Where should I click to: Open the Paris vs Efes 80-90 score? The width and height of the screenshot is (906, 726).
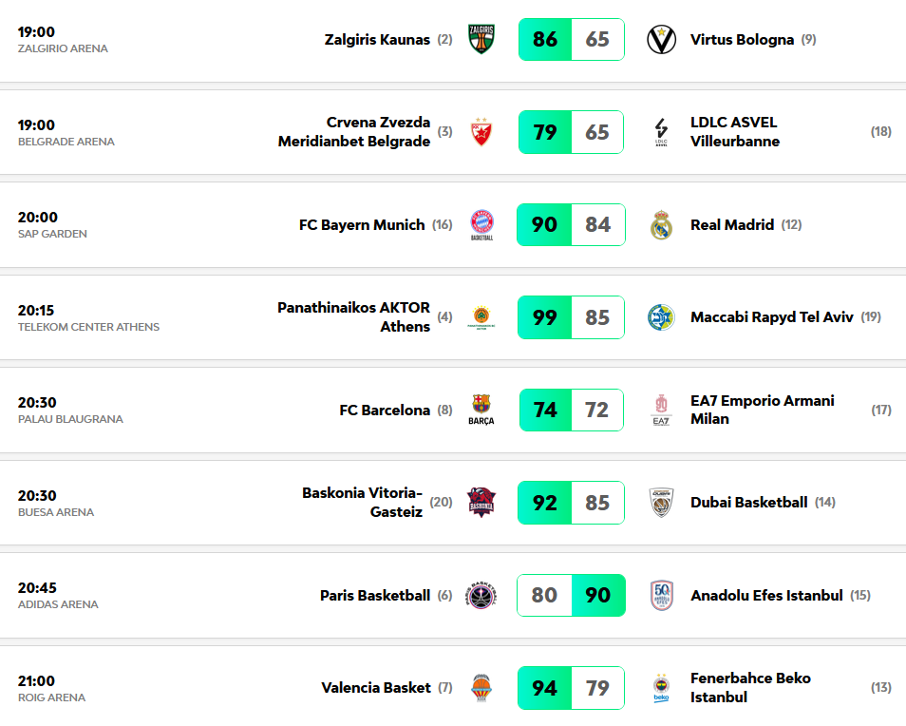click(571, 596)
